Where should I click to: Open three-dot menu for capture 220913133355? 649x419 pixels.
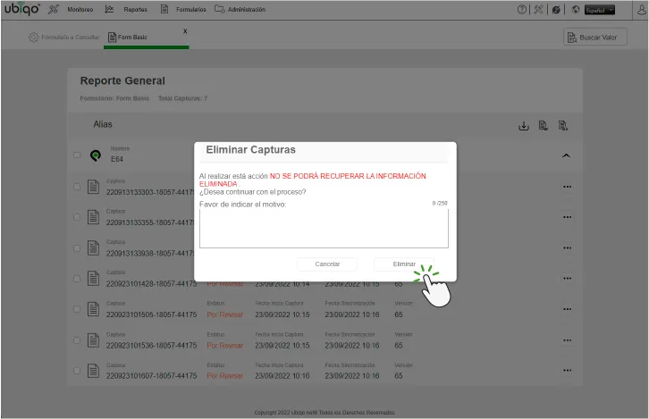[568, 217]
